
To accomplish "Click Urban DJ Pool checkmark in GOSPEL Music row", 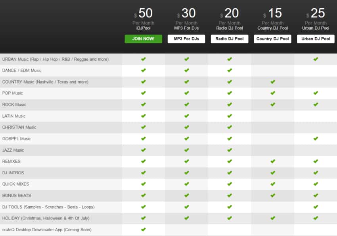I will tap(316, 139).
